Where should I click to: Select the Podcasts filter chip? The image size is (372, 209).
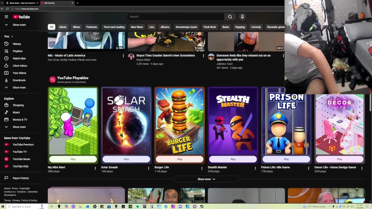pos(92,27)
